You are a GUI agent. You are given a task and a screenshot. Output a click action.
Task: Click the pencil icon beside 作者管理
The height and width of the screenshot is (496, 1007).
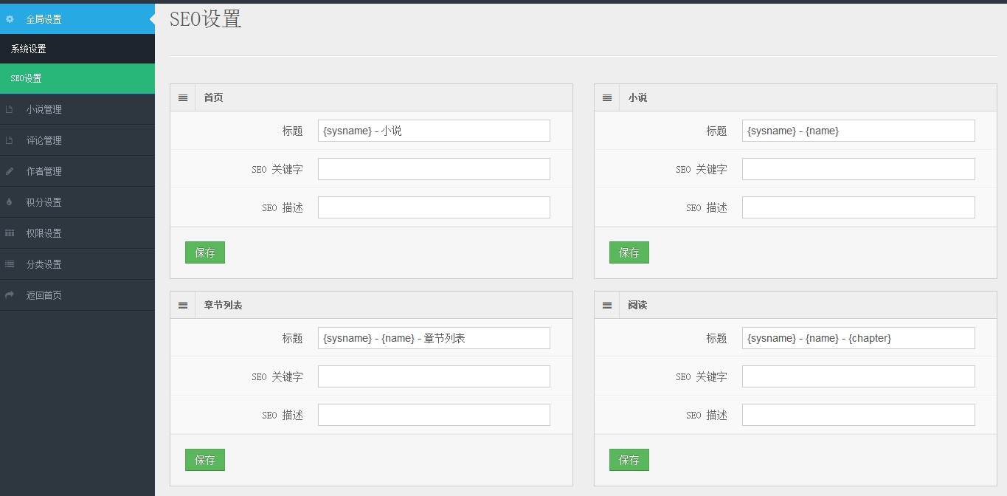click(10, 171)
